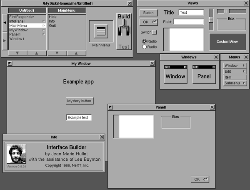Image resolution: width=250 pixels, height=190 pixels.
Task: Click the resize icon in My Window title bar
Action: coord(10,63)
